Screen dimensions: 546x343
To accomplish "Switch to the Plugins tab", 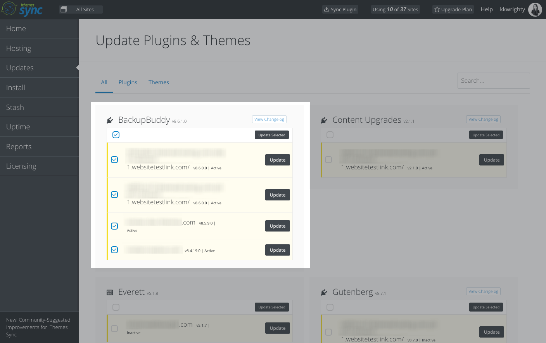I will click(128, 82).
